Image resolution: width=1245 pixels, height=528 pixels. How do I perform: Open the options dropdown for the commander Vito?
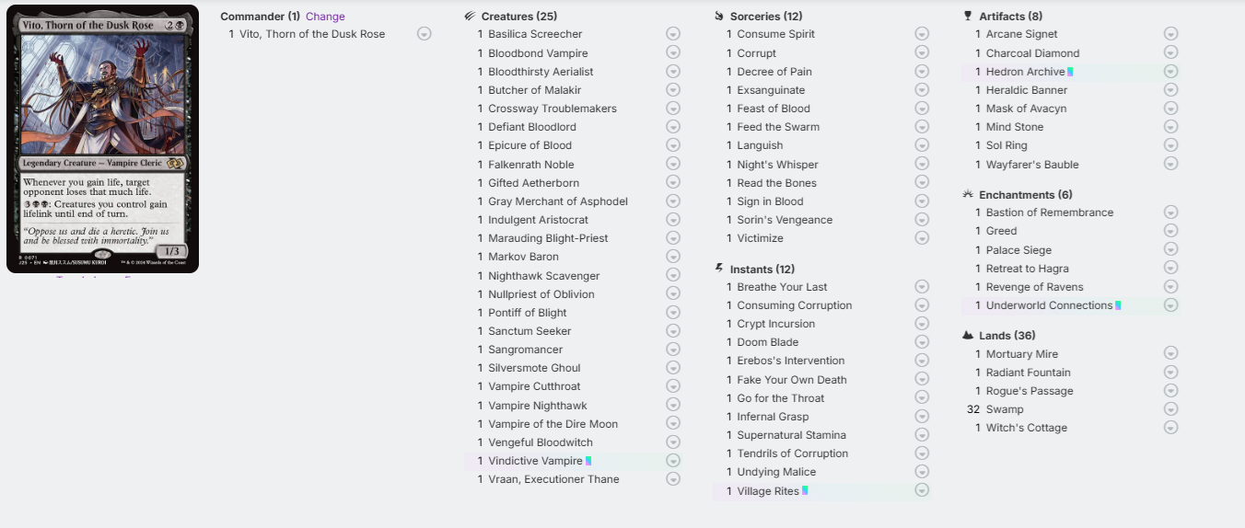tap(424, 34)
